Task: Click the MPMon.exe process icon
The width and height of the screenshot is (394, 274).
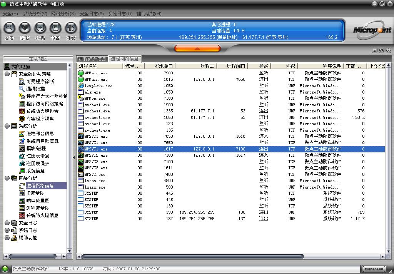Action: pyautogui.click(x=81, y=98)
